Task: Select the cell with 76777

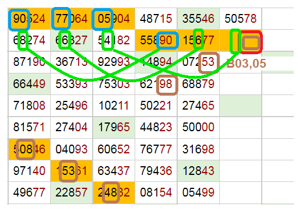Action: click(156, 149)
